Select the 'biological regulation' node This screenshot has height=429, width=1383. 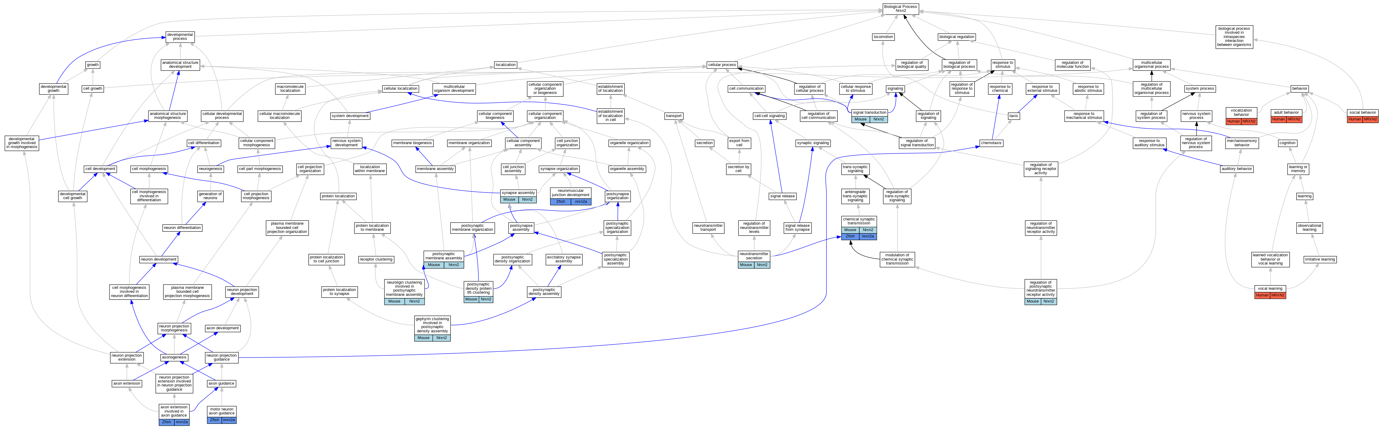[957, 37]
